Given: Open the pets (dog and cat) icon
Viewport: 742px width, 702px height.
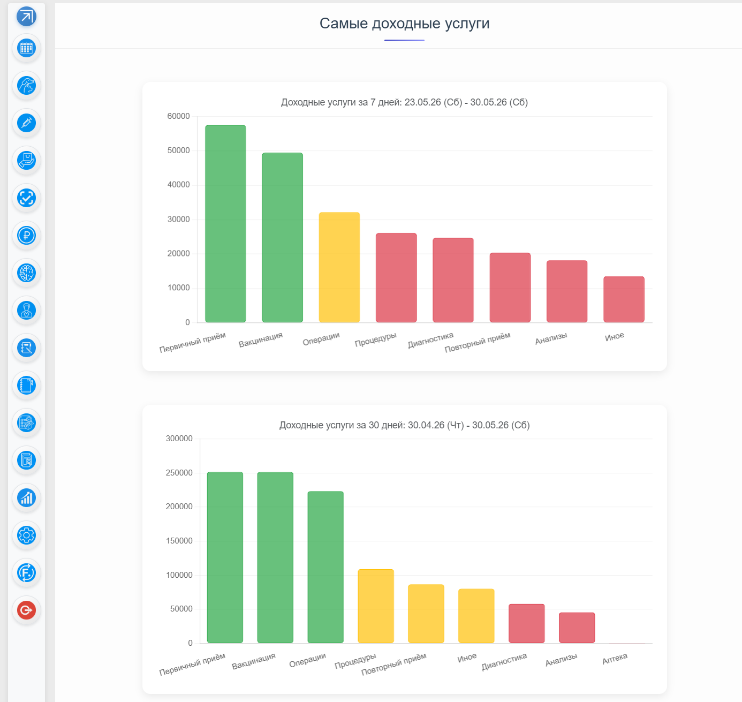Looking at the screenshot, I should (26, 86).
